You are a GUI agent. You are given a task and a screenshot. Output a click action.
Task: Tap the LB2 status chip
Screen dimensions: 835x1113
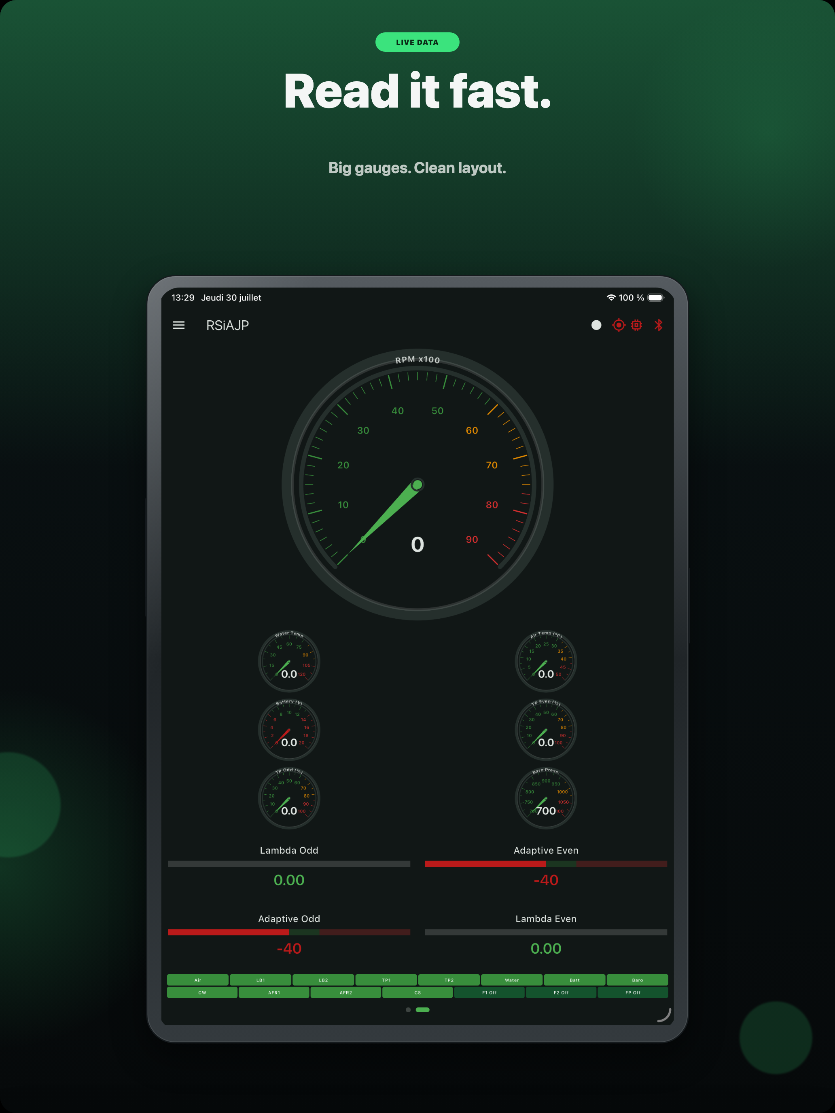[324, 980]
